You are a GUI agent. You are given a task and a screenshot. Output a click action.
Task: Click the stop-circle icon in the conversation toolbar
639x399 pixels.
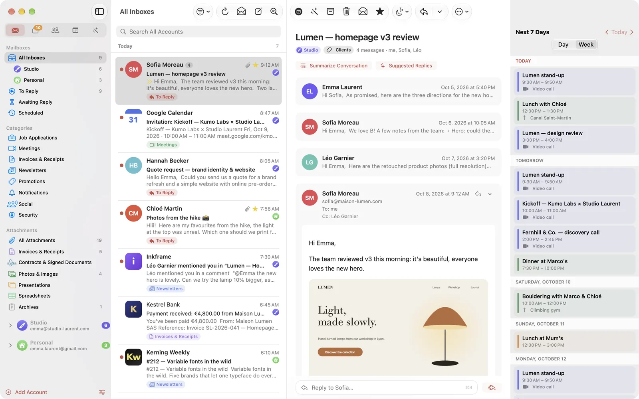pyautogui.click(x=298, y=12)
